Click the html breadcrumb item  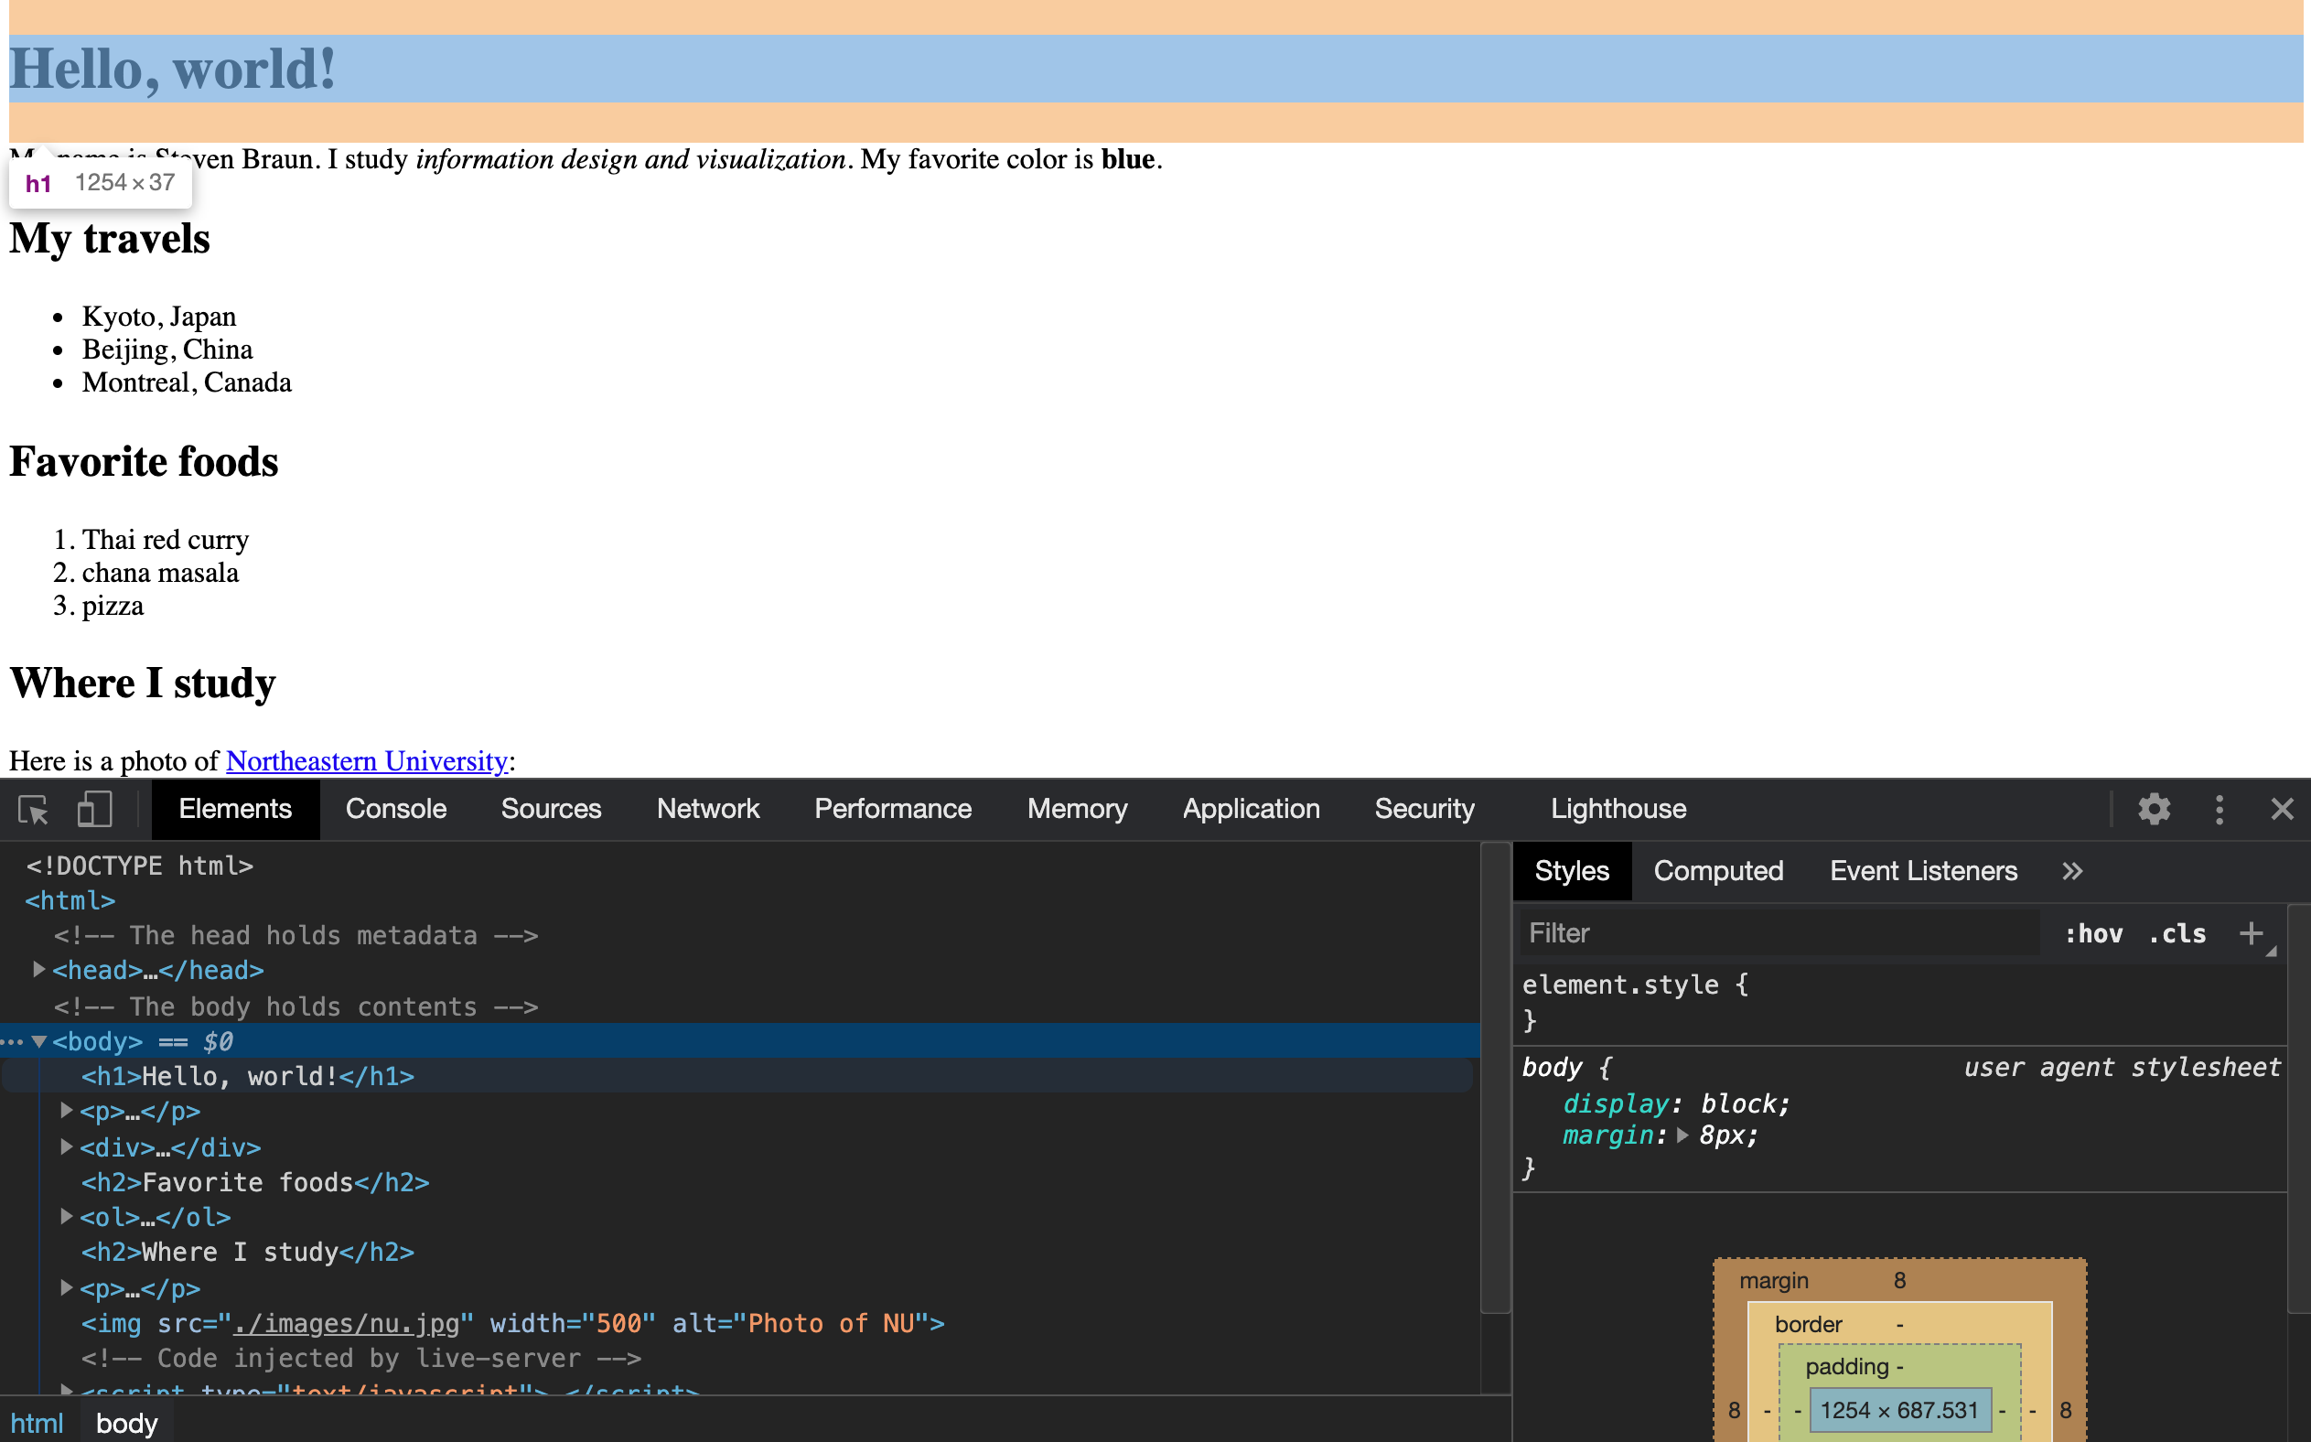click(38, 1424)
